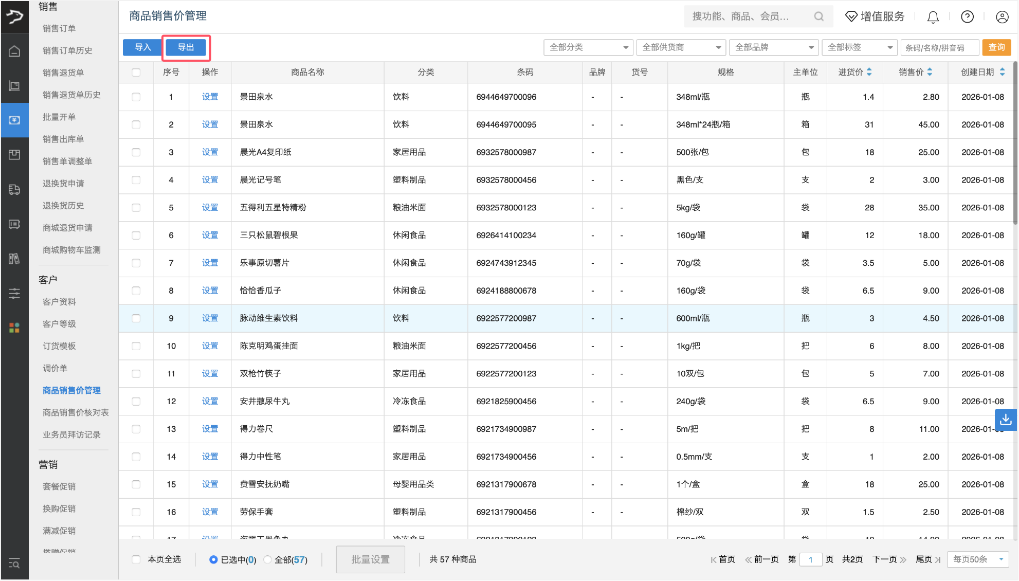Open the 全部品牌 dropdown
The height and width of the screenshot is (581, 1019).
pos(773,47)
